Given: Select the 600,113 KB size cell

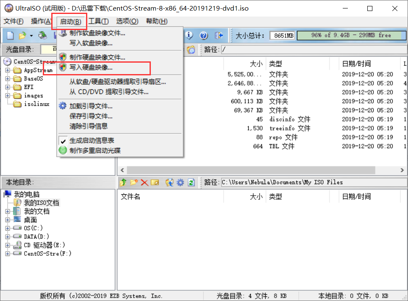Looking at the screenshot, I should pyautogui.click(x=247, y=101).
